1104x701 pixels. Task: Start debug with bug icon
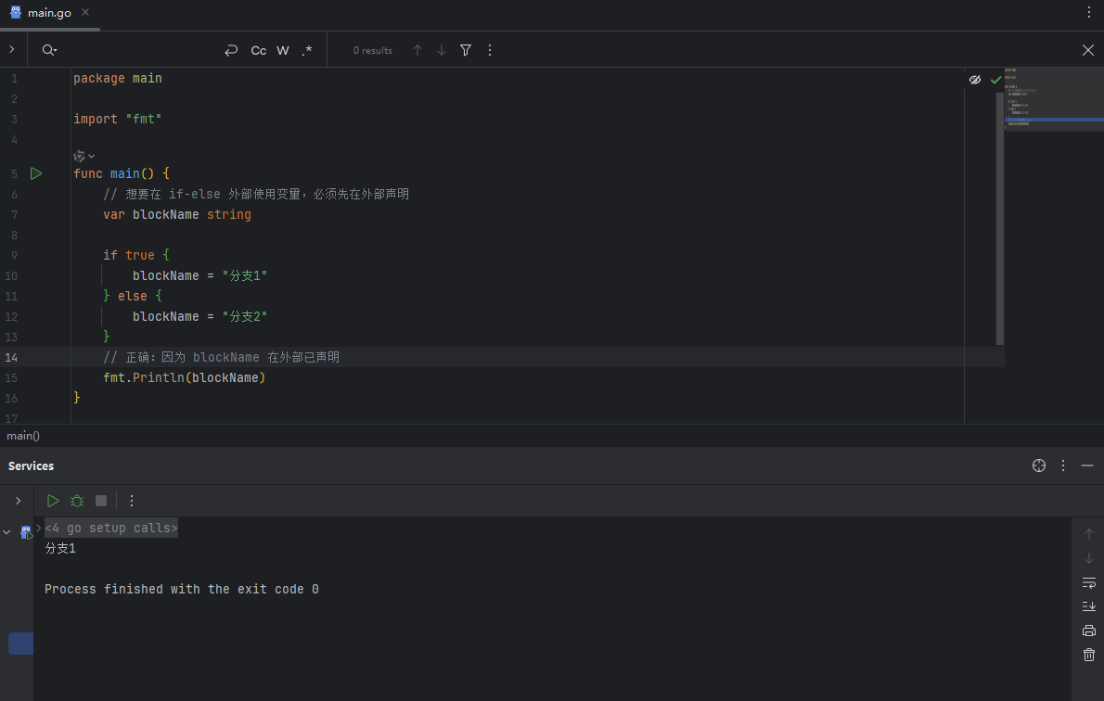[77, 501]
